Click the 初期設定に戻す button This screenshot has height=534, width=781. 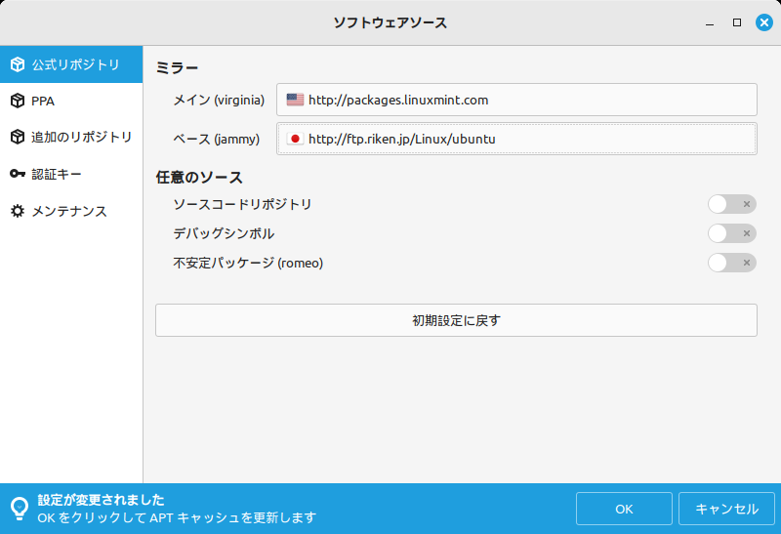[x=456, y=320]
